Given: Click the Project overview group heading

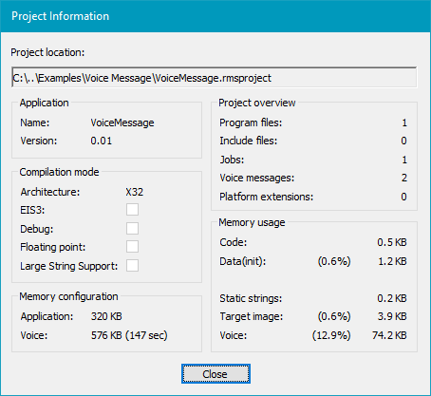Looking at the screenshot, I should tap(257, 103).
